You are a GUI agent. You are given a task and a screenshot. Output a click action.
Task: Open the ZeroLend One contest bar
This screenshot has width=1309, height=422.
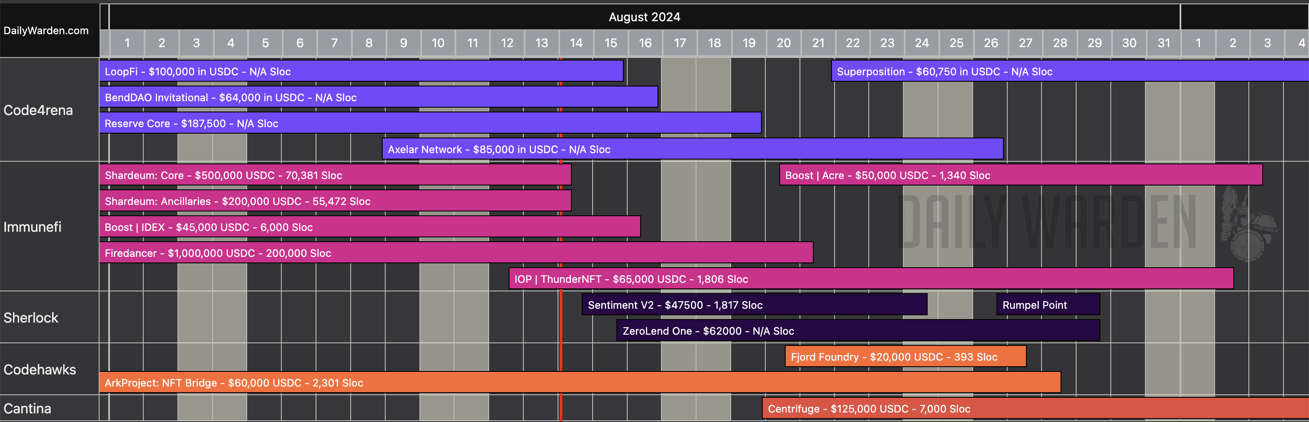(858, 330)
